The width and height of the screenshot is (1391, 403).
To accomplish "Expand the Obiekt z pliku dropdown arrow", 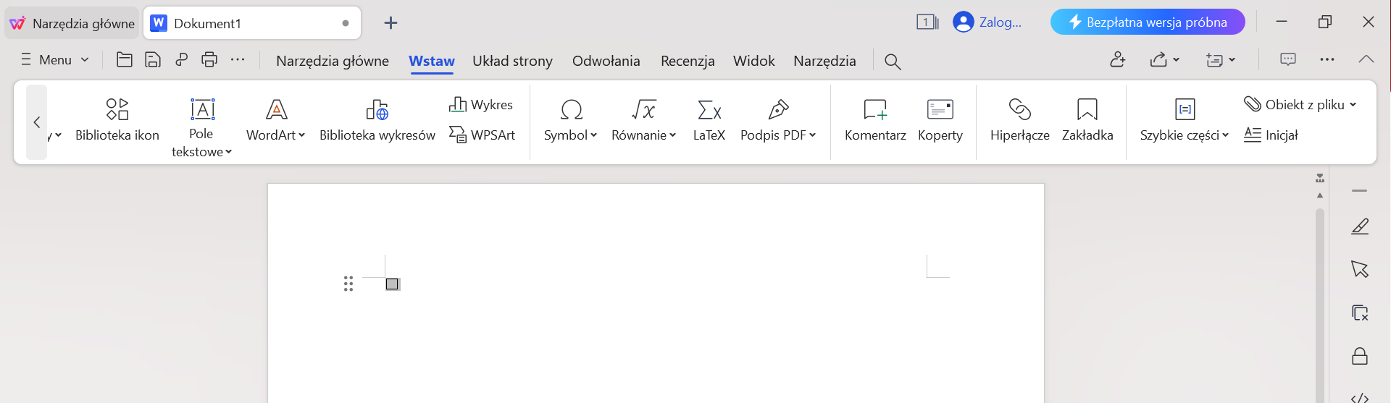I will pos(1353,105).
